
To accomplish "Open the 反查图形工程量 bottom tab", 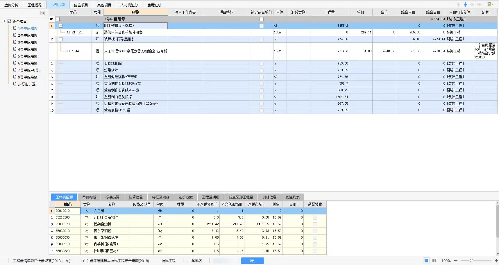I will tap(241, 197).
